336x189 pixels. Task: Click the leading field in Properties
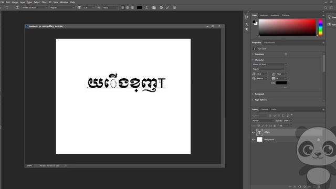(281, 74)
